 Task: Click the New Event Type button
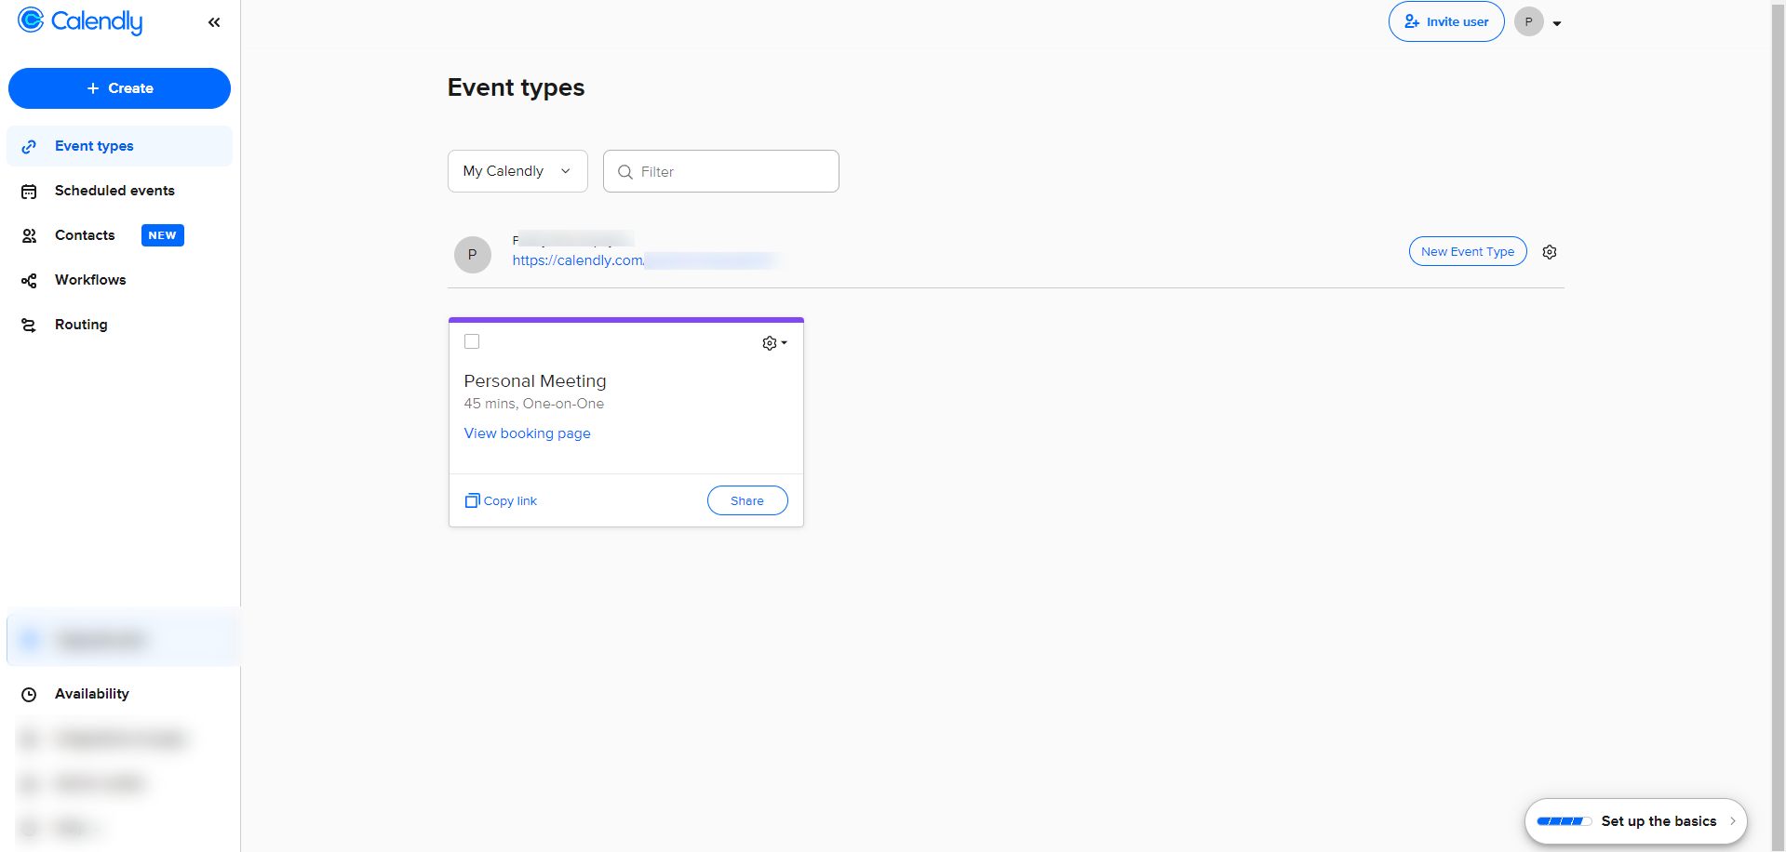tap(1467, 252)
